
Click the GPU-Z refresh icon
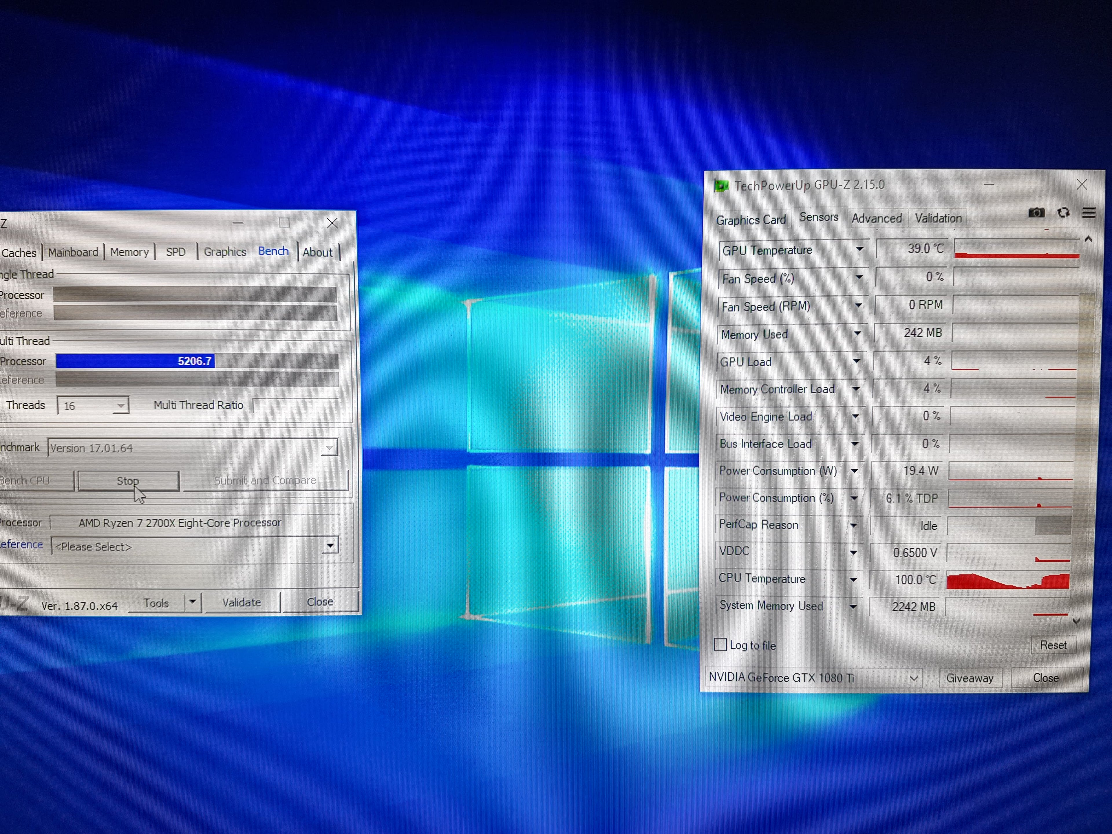1063,213
